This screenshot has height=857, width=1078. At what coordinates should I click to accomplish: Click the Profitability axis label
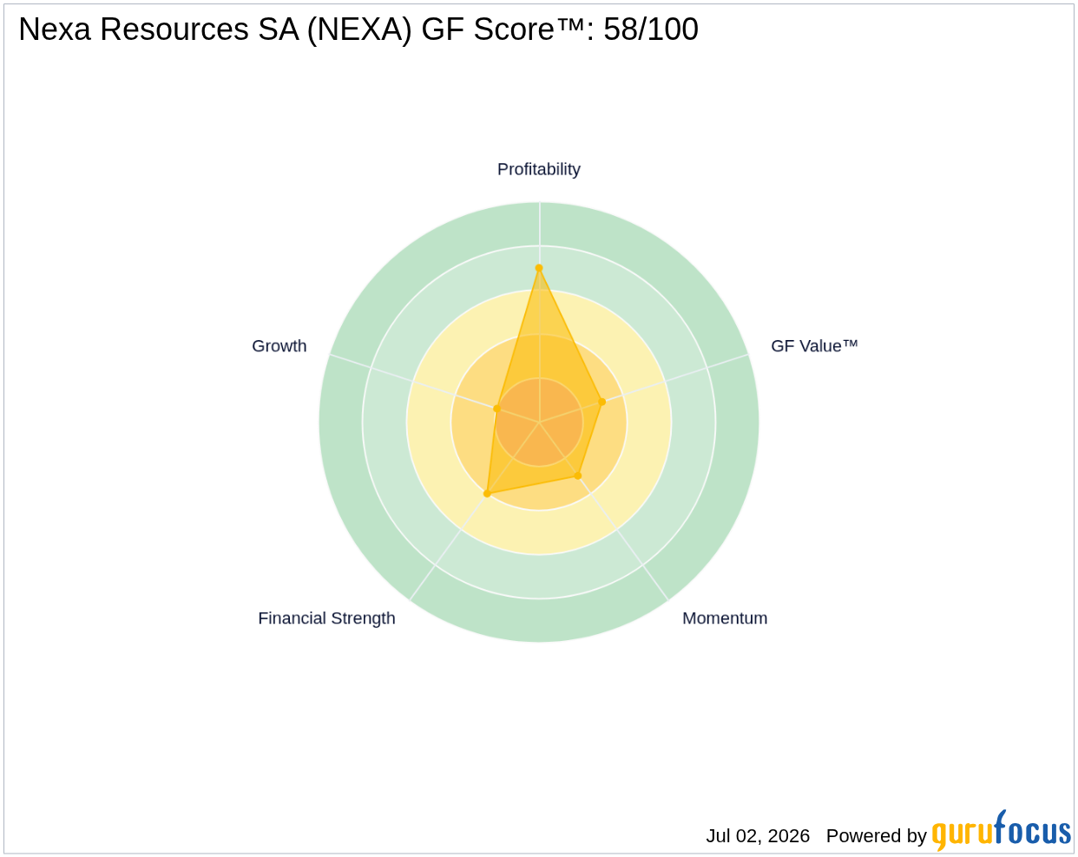pos(538,169)
